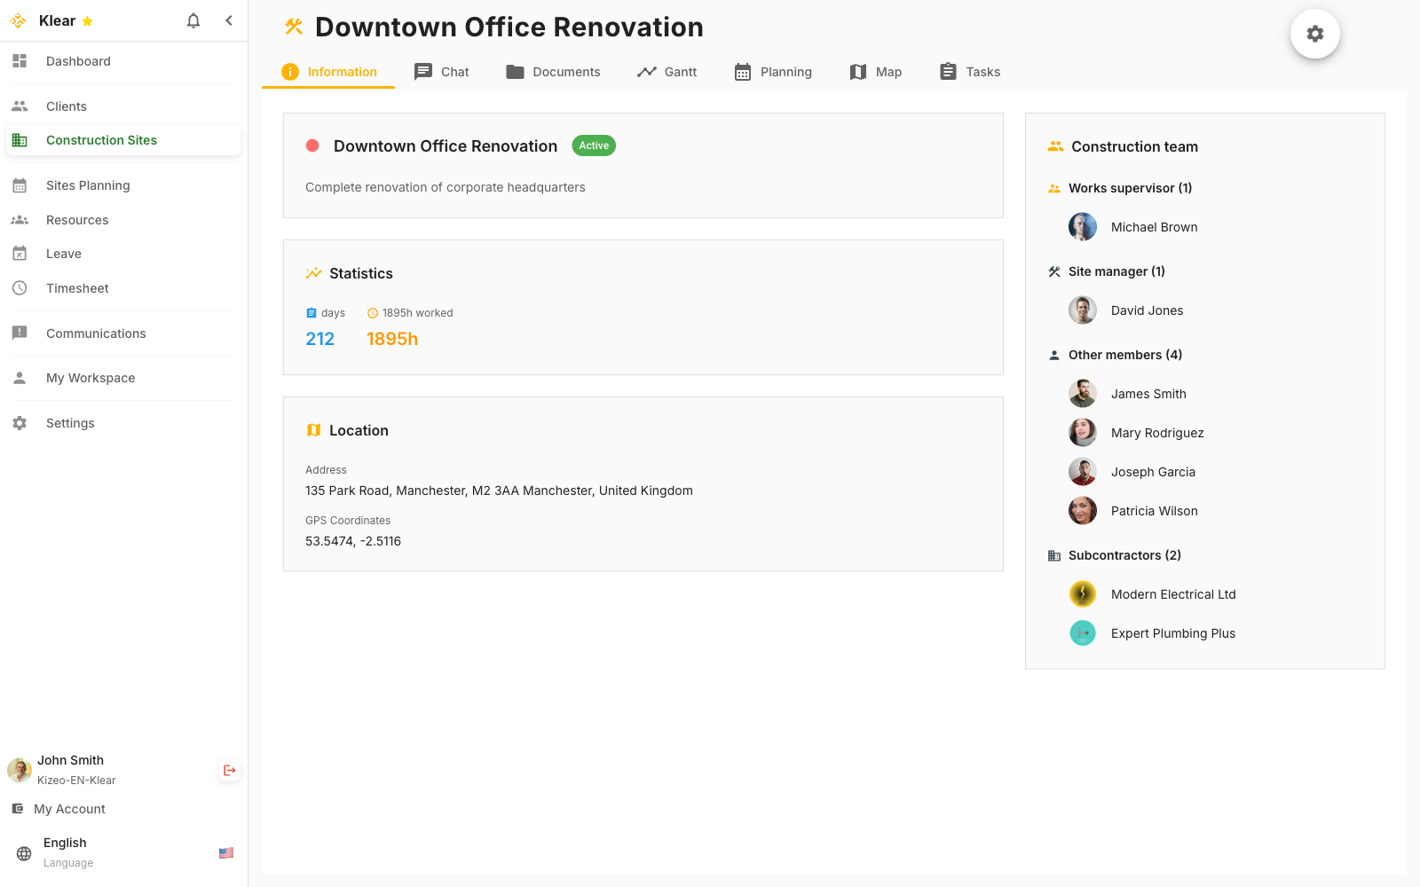Image resolution: width=1420 pixels, height=887 pixels.
Task: Click the red status dot beside site name
Action: pos(312,145)
